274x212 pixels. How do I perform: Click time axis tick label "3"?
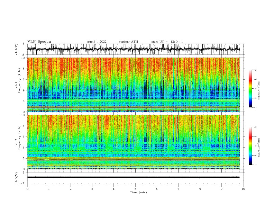(92, 189)
